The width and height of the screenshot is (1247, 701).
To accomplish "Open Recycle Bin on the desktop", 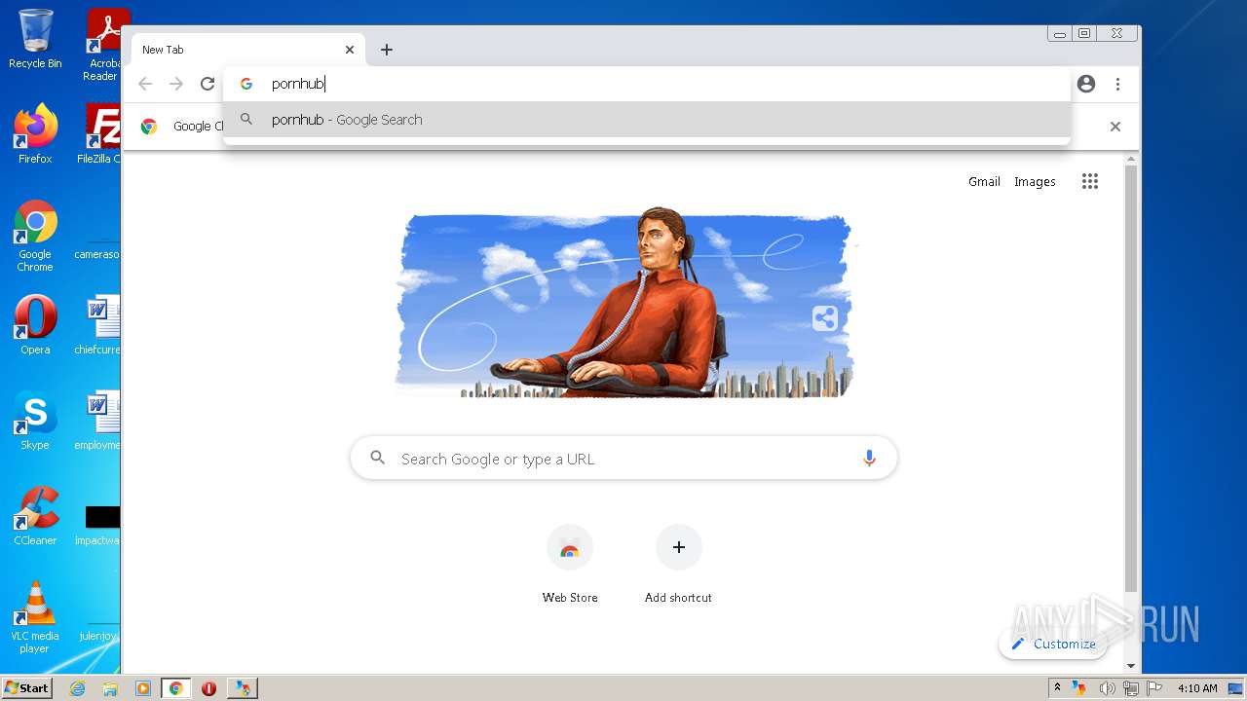I will [x=35, y=40].
